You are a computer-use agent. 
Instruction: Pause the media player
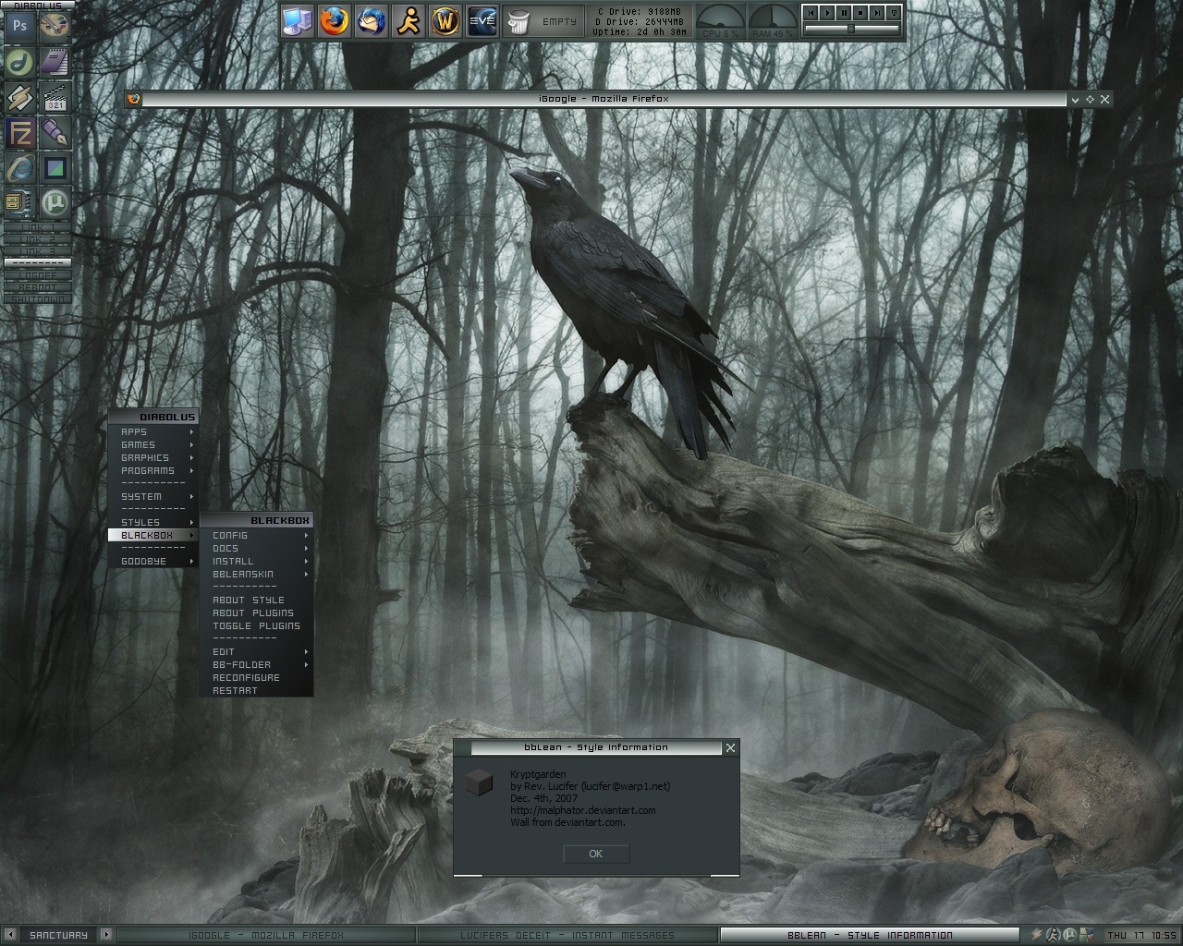[844, 13]
